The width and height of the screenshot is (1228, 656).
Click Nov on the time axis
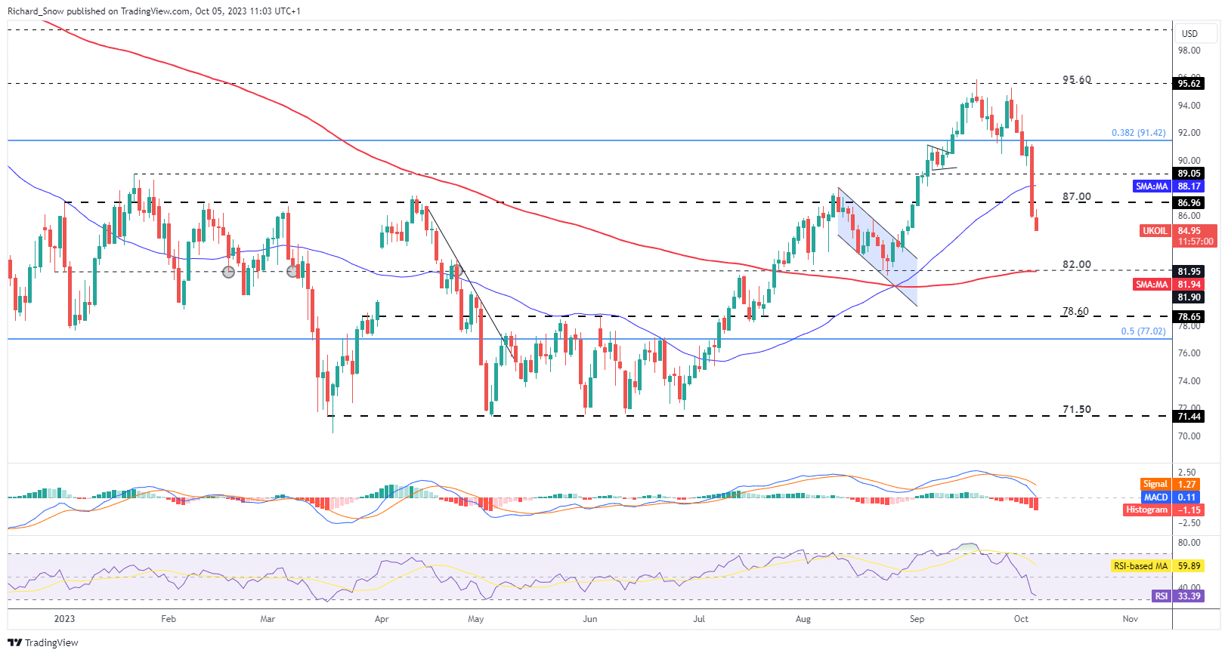coord(1131,619)
